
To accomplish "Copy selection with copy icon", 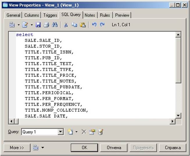I will 74,25.
